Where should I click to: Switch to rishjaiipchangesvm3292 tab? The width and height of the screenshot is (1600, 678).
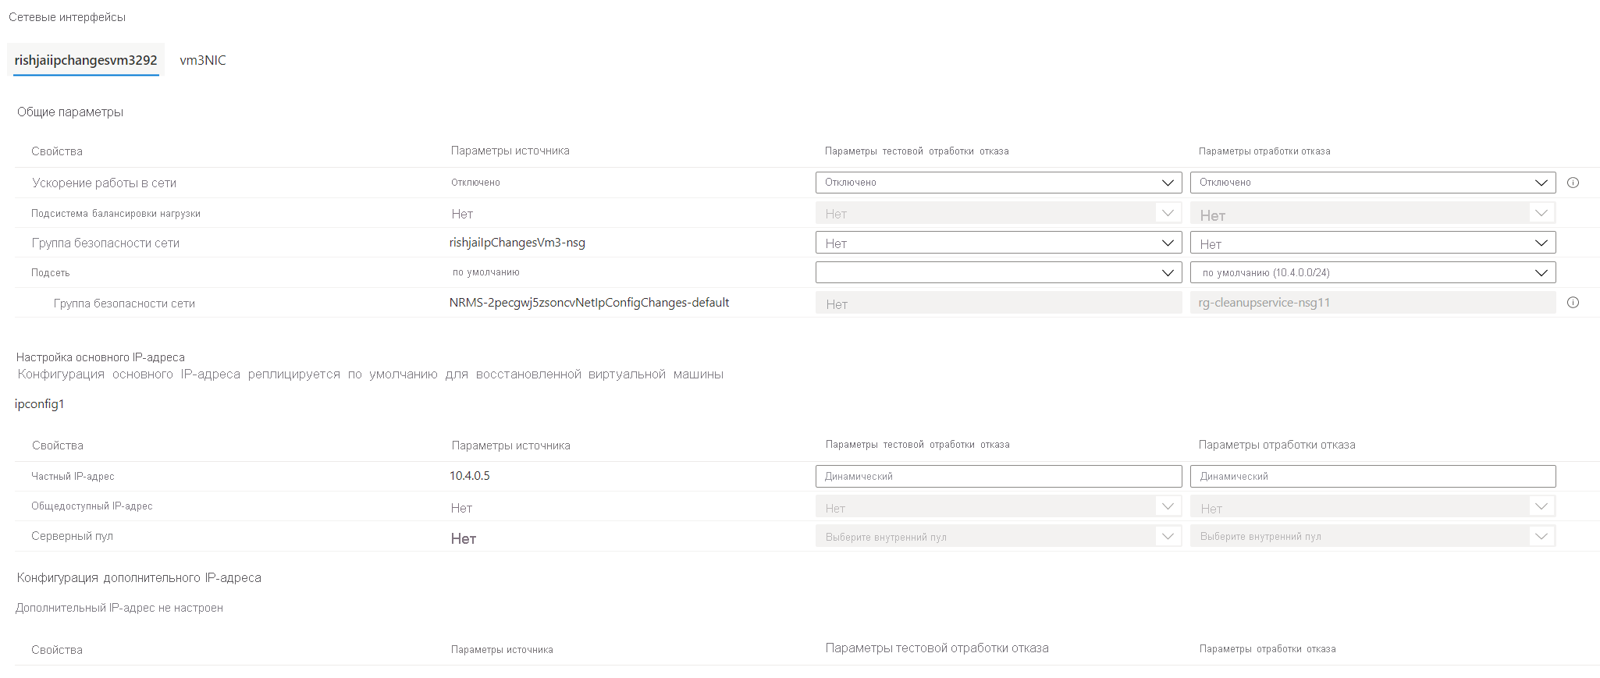pos(86,60)
